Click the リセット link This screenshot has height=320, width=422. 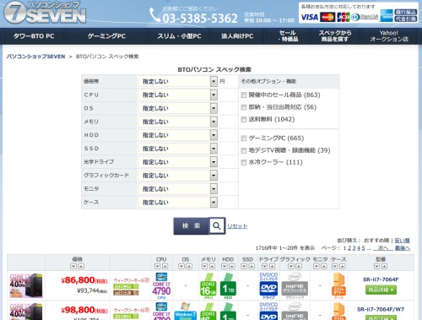(237, 226)
